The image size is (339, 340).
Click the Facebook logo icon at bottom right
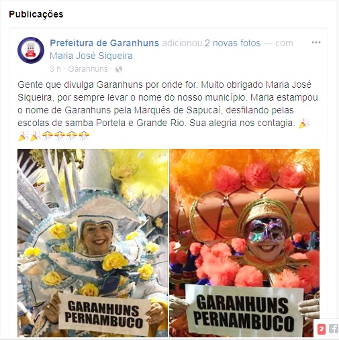(334, 329)
